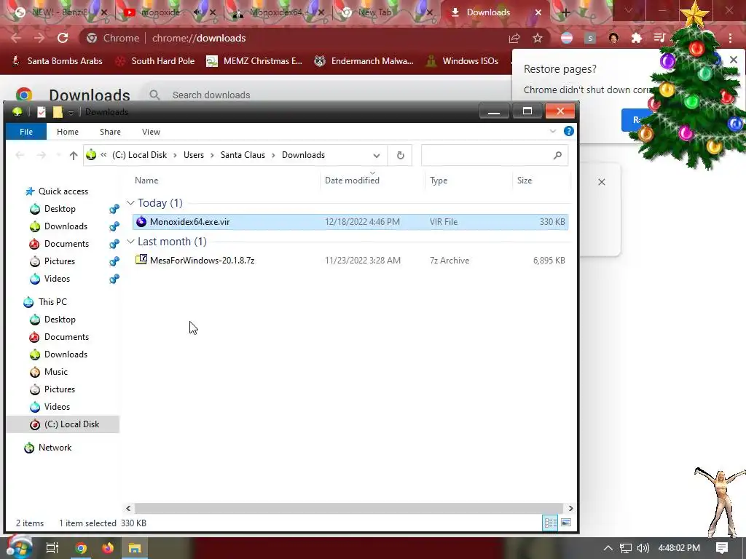The height and width of the screenshot is (559, 746).
Task: Switch to large thumbnails view icon
Action: click(565, 523)
